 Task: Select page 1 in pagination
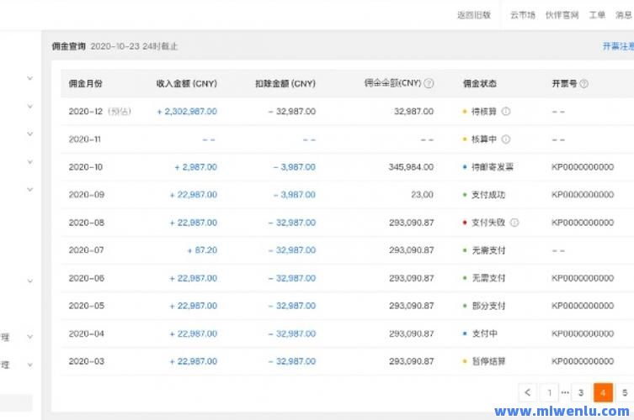[x=549, y=392]
